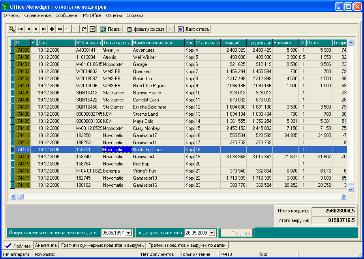Viewport: 364px width, 259px height.
Task: Jump to the last record
Action: click(44, 29)
